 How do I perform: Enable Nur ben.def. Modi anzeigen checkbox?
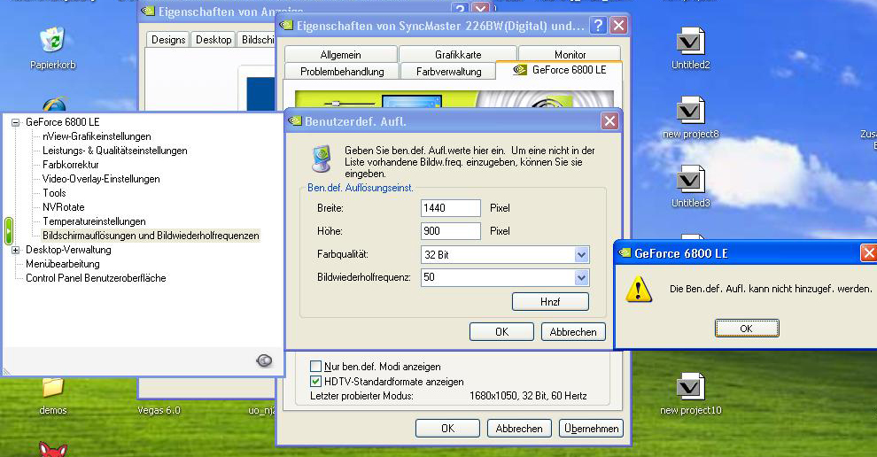click(316, 366)
